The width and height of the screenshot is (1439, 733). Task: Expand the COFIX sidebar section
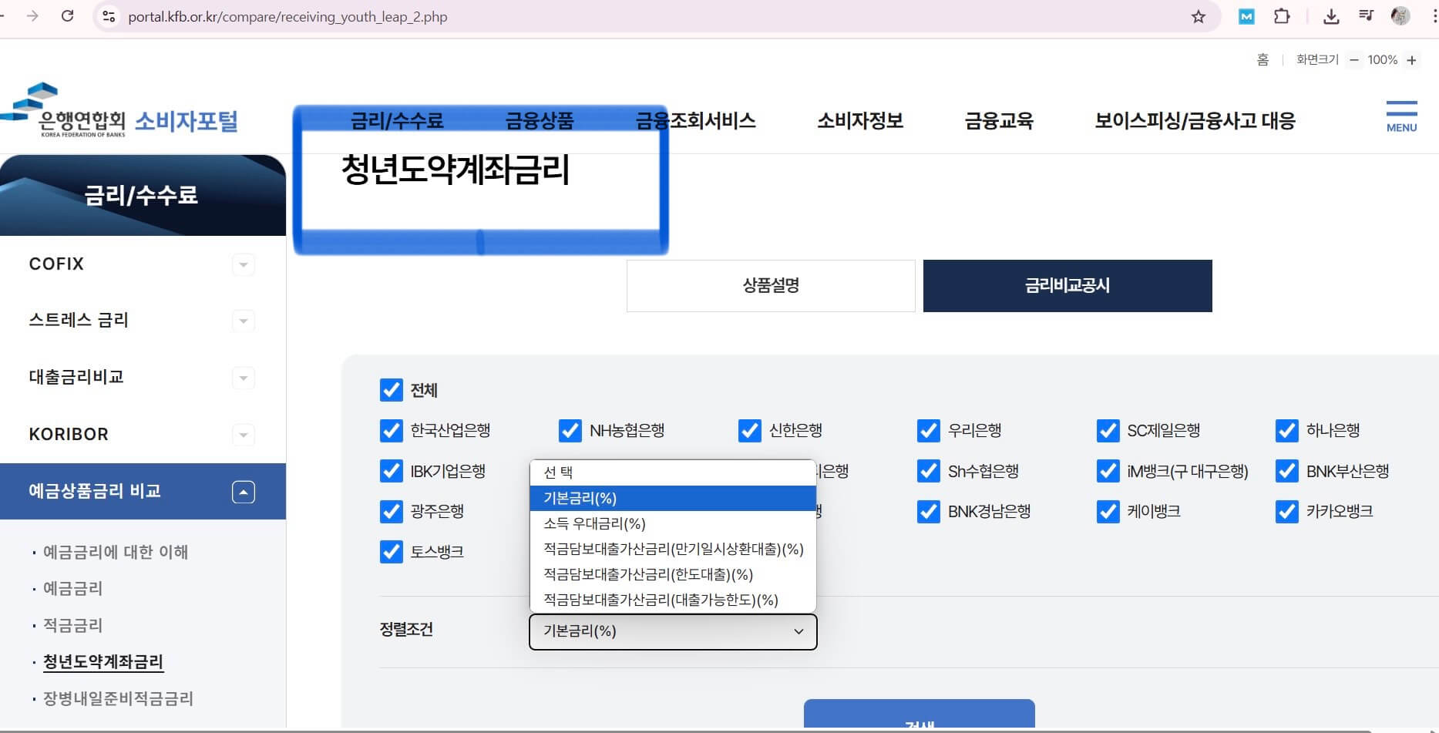click(x=244, y=264)
